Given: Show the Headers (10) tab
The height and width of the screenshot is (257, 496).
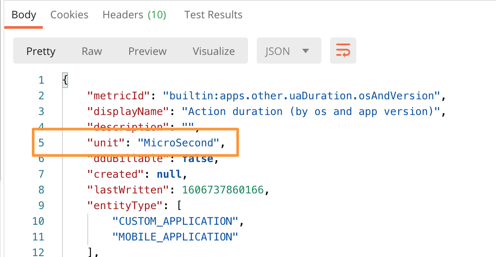Looking at the screenshot, I should [x=134, y=15].
